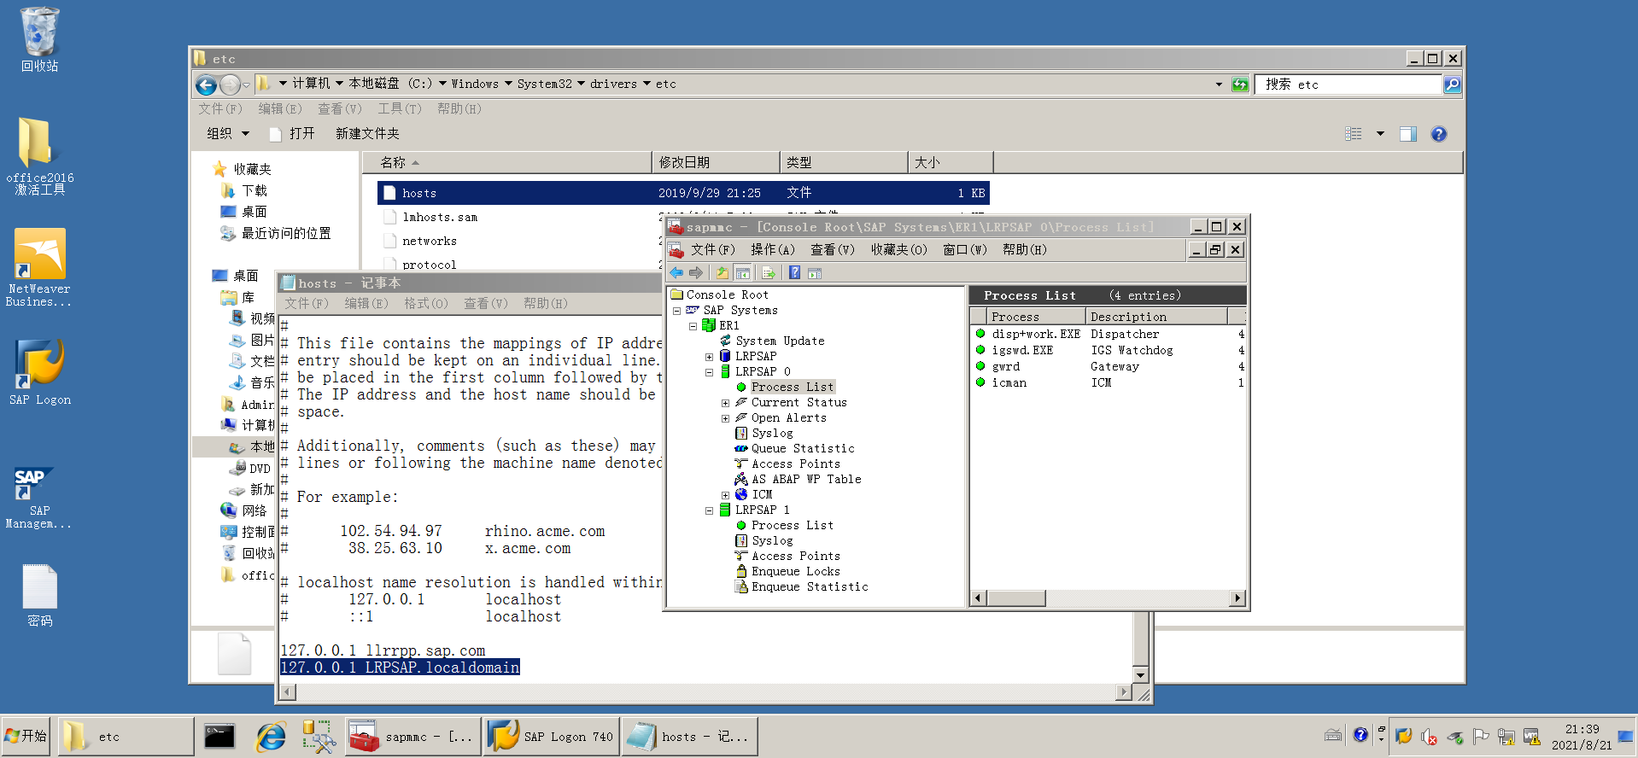Select Queue Statistic tree item
Image resolution: width=1638 pixels, height=758 pixels.
(803, 449)
